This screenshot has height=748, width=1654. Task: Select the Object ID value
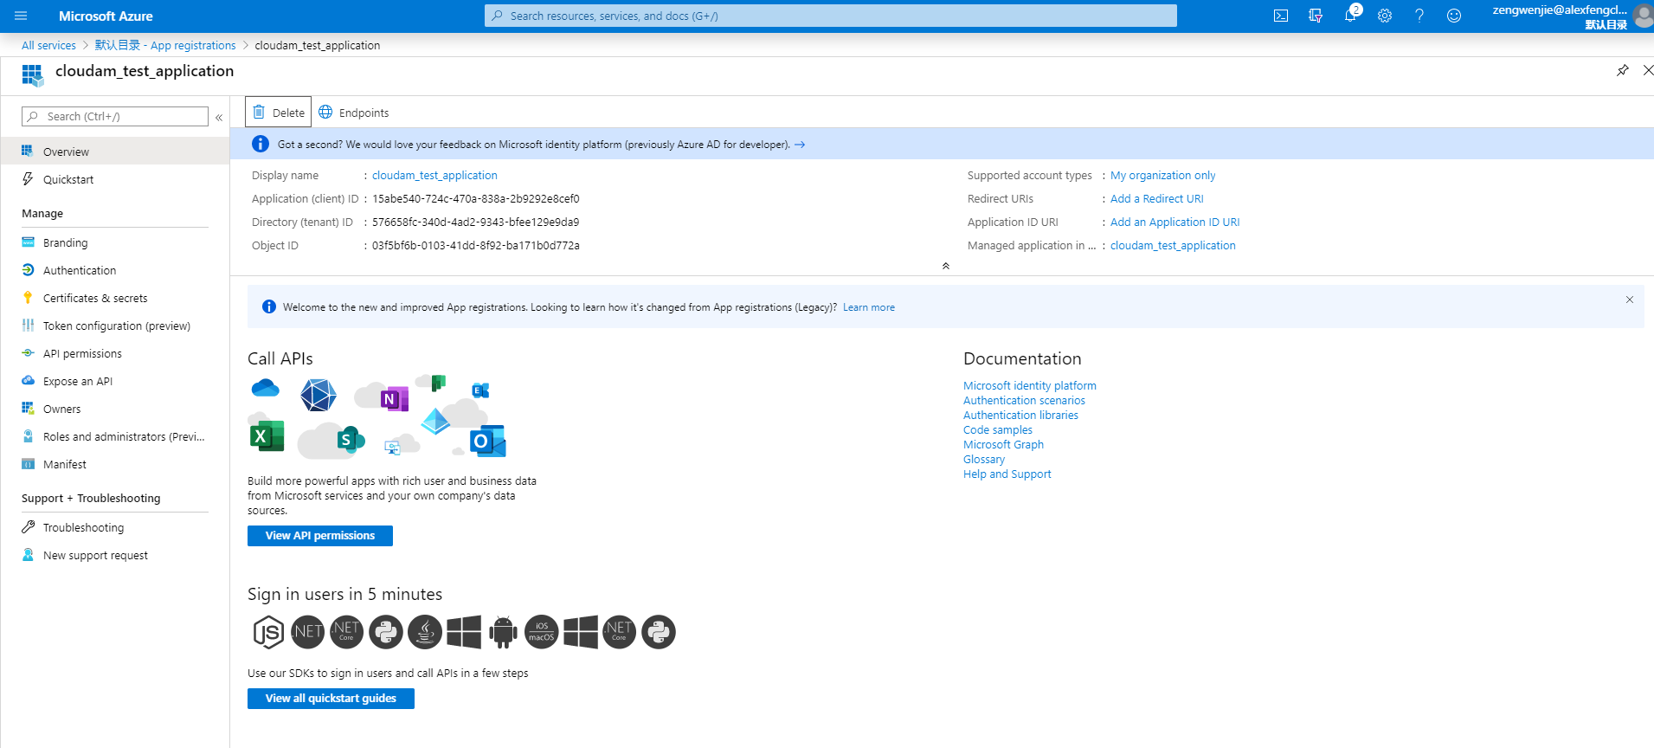point(476,246)
